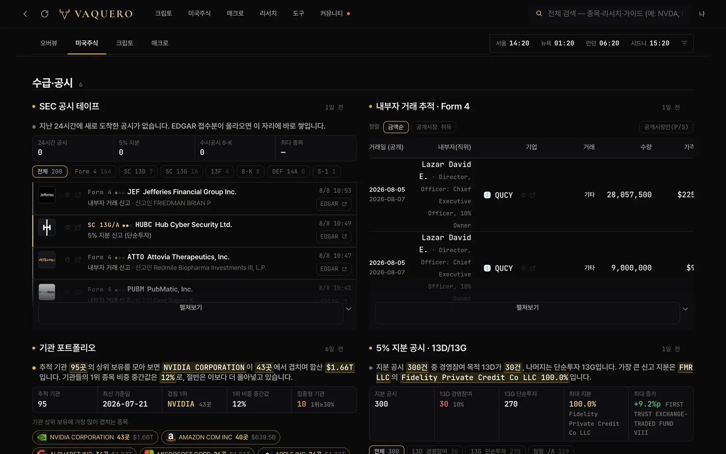The width and height of the screenshot is (726, 454).
Task: Star the ATTO Attovia Therapeutics filing
Action: pyautogui.click(x=68, y=260)
